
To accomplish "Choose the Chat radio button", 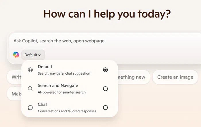I will tap(105, 107).
